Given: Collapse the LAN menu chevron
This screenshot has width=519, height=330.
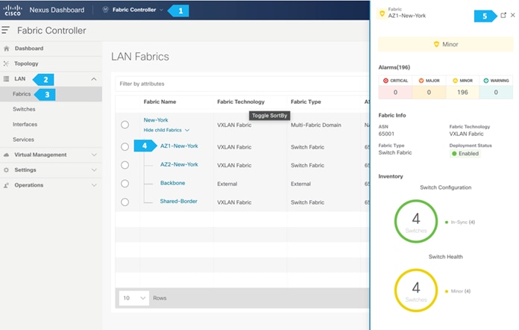Looking at the screenshot, I should [x=94, y=79].
